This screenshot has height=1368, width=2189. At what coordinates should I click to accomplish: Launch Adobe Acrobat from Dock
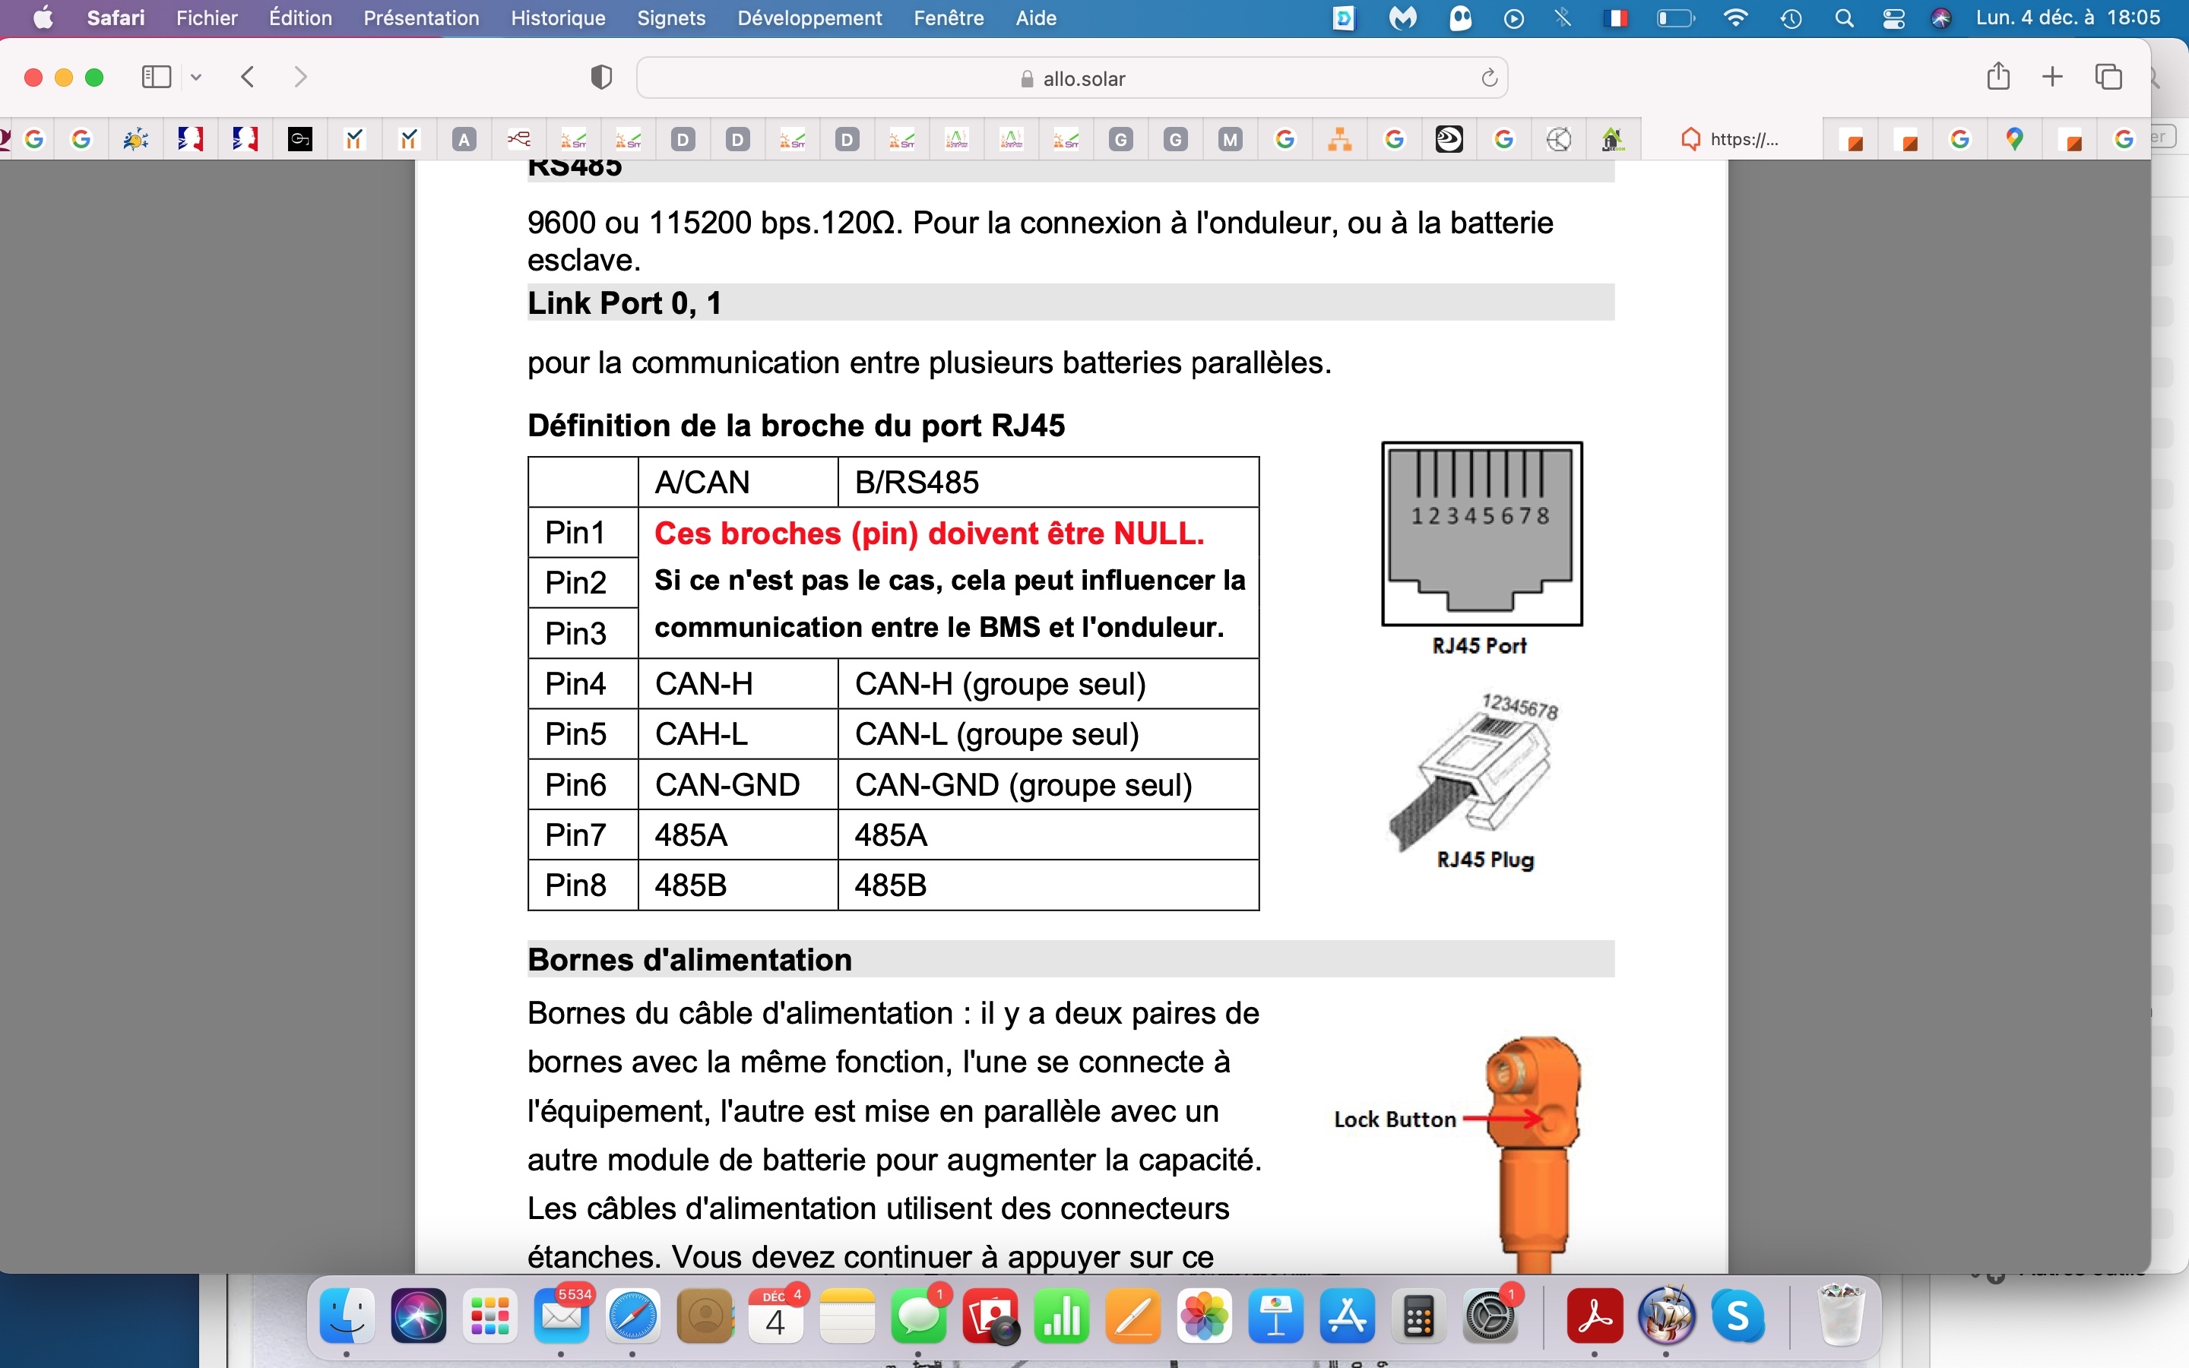[x=1594, y=1317]
